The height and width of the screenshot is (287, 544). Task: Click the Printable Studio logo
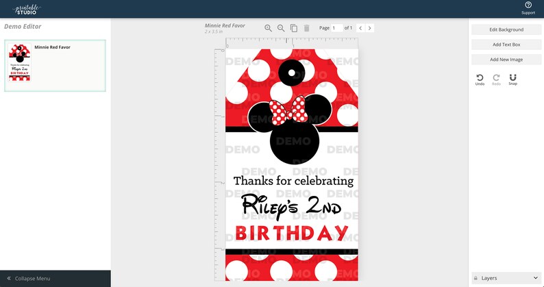click(26, 9)
